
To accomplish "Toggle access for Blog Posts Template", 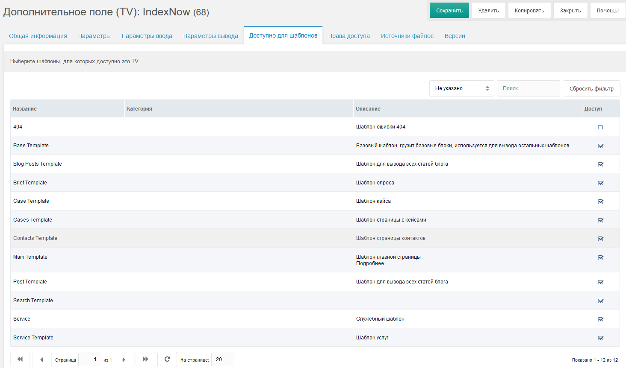I will point(600,164).
